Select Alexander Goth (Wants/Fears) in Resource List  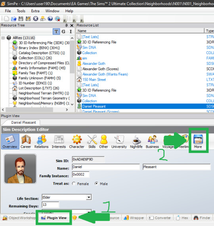[x=105, y=74]
